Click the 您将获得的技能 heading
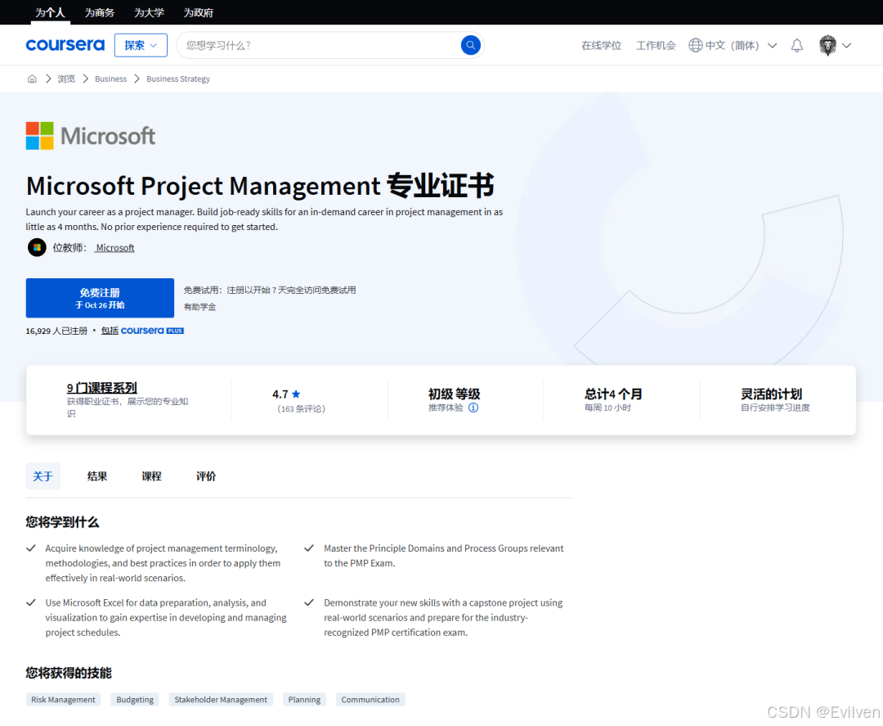 tap(69, 673)
